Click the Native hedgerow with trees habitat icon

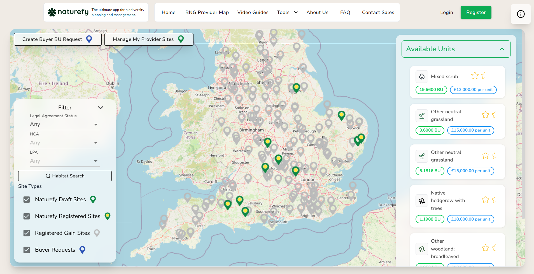(422, 200)
